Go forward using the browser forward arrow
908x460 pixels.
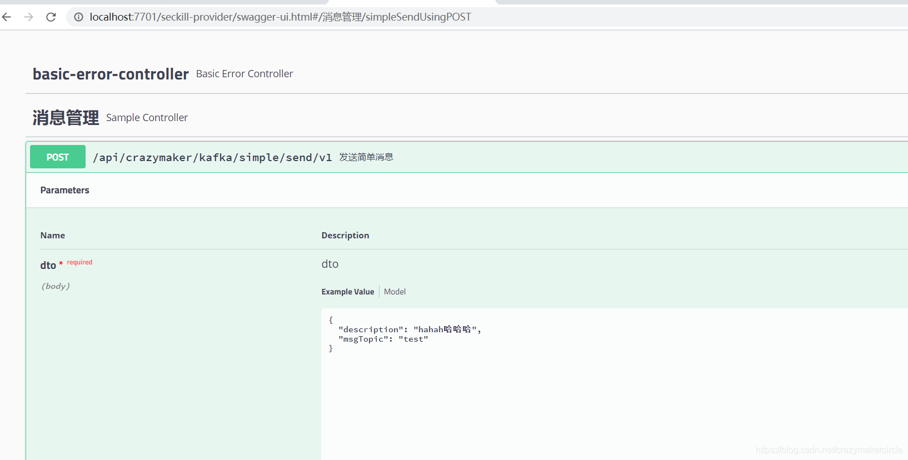tap(29, 17)
